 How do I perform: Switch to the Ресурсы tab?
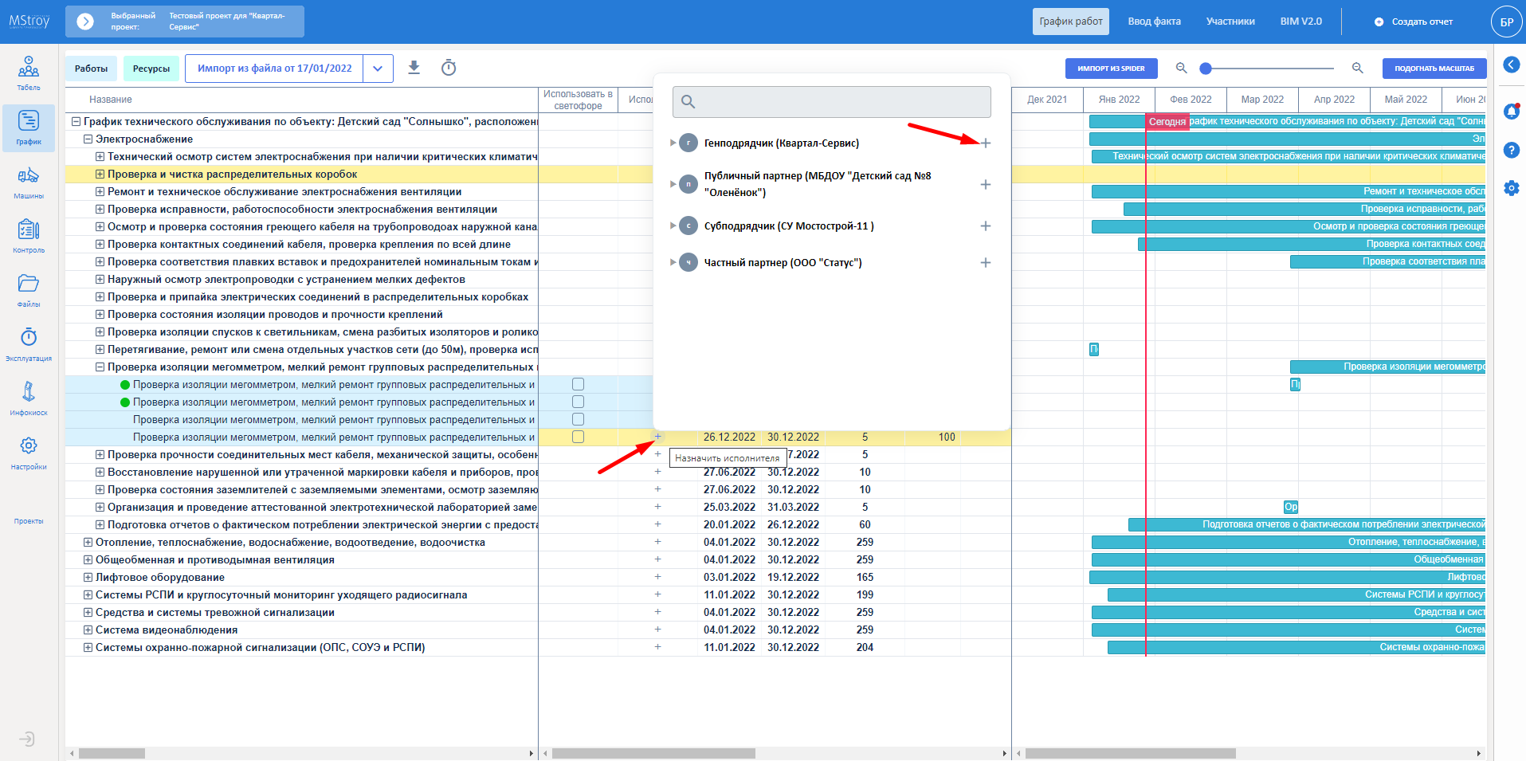coord(151,69)
